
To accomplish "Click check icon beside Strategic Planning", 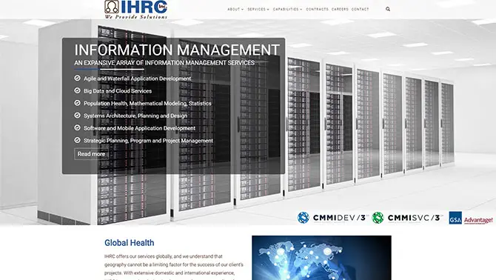I will 77,140.
